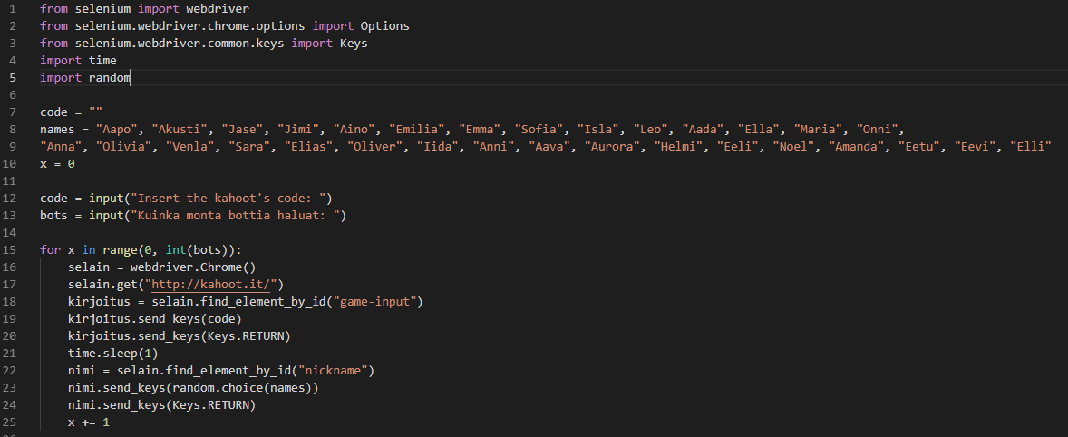This screenshot has width=1068, height=437.
Task: Click the 'x += 1' statement
Action: pos(88,422)
